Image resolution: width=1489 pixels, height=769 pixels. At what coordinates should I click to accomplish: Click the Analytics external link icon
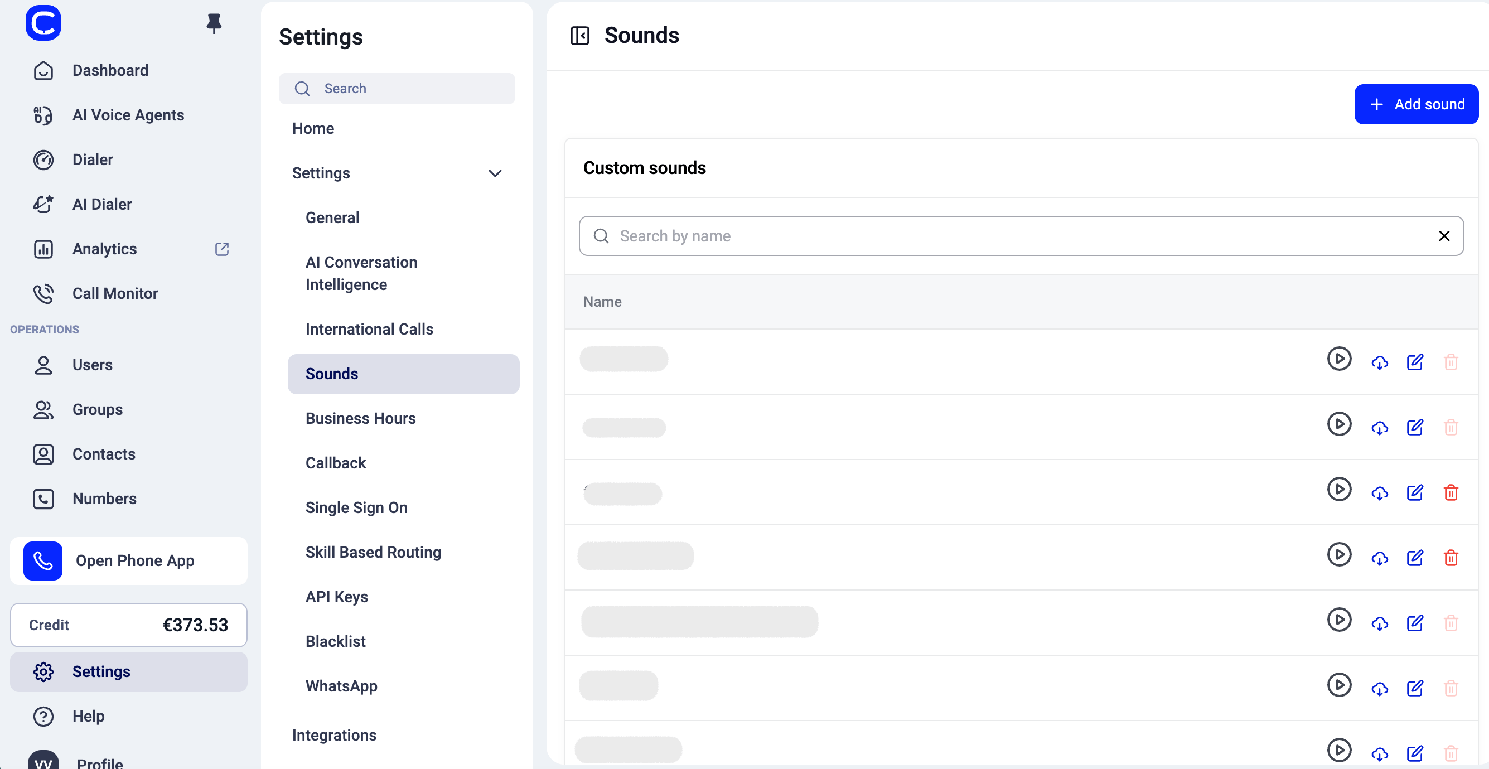[x=222, y=249]
